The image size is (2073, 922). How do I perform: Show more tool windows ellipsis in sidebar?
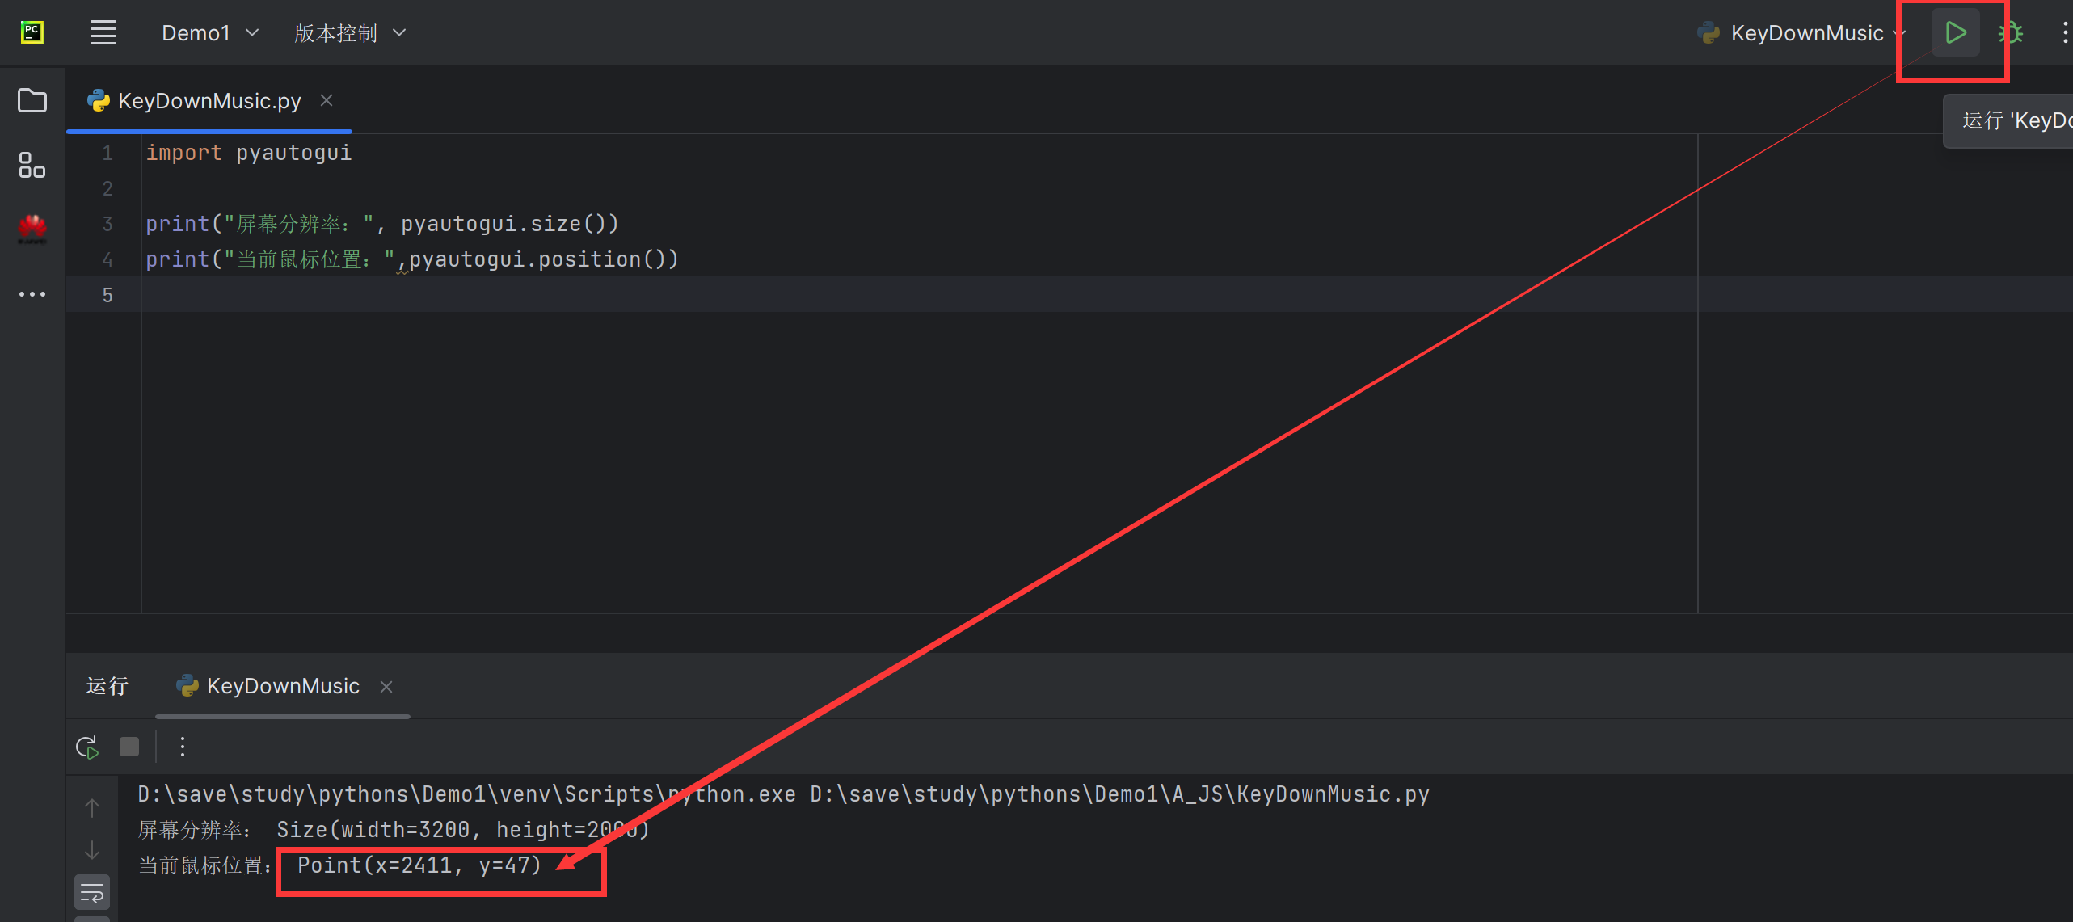point(32,294)
